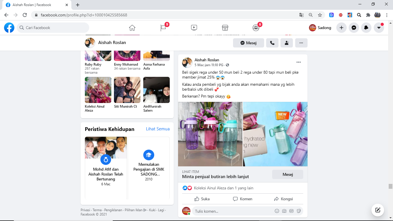
Task: Expand the account dropdown arrow
Action: (x=379, y=28)
